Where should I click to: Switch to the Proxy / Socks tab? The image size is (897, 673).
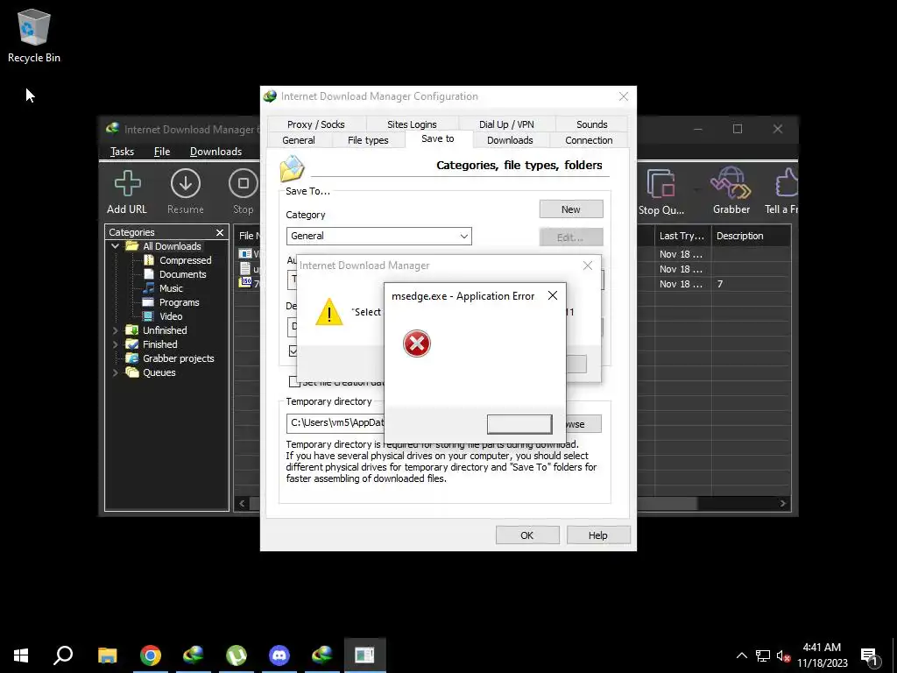click(315, 124)
